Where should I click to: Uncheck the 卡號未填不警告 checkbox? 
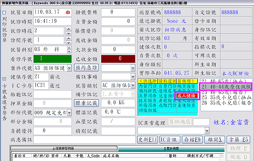coord(4,79)
